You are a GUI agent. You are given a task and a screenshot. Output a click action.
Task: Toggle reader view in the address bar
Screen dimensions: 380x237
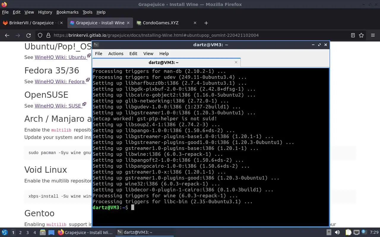353,35
